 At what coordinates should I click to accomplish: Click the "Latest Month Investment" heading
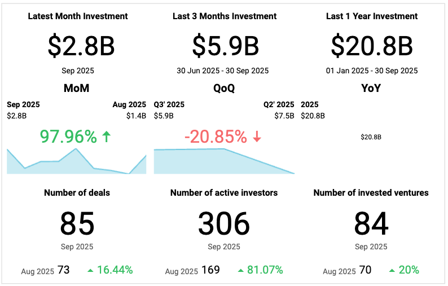pyautogui.click(x=78, y=16)
